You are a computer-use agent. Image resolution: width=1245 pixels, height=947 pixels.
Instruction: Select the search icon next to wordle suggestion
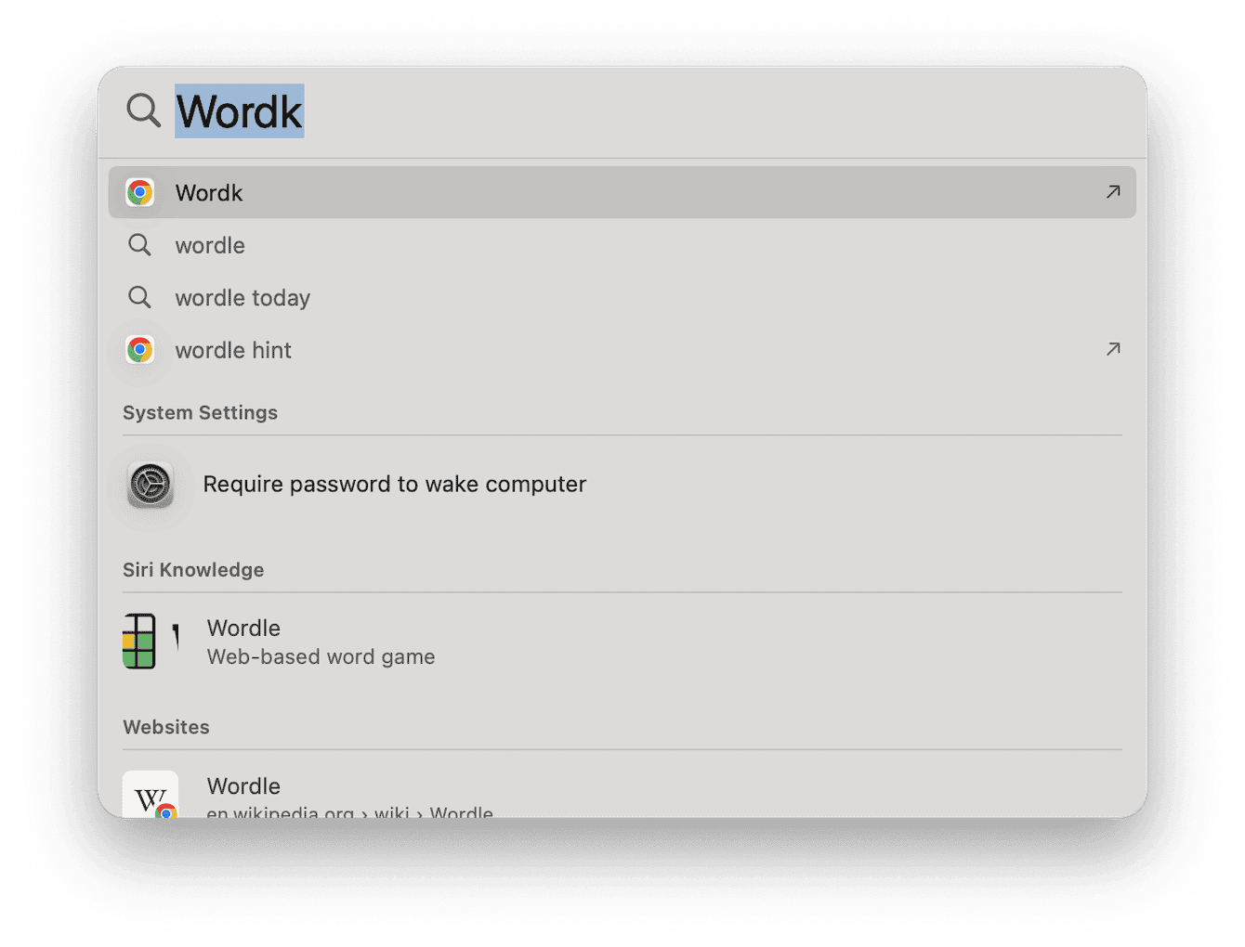pyautogui.click(x=139, y=245)
